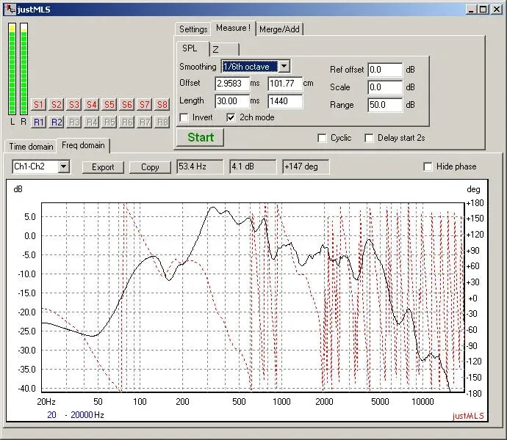Click the Length ms field 30.00

pos(232,101)
